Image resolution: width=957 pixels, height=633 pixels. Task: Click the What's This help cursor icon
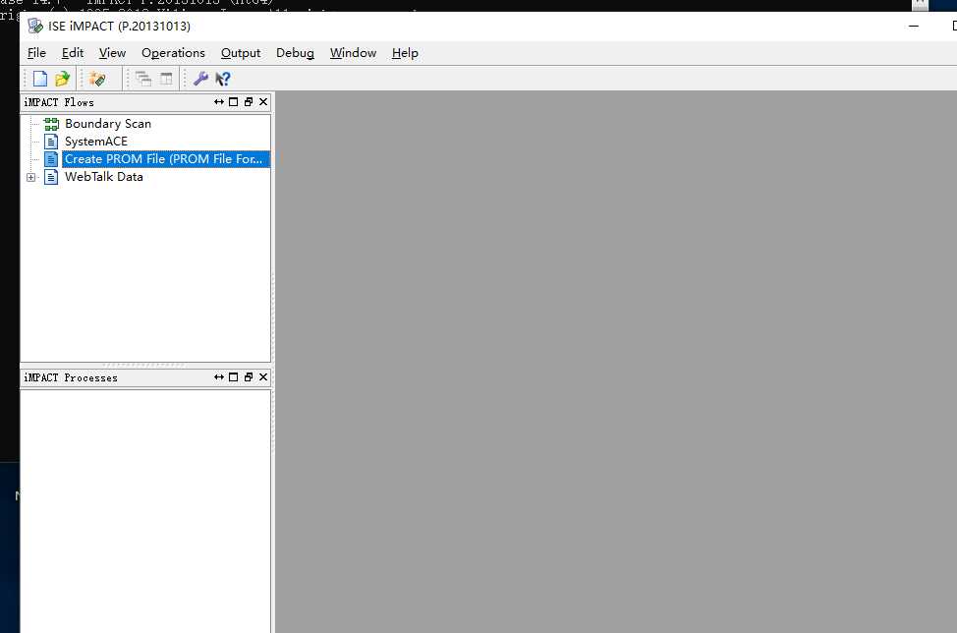[223, 79]
